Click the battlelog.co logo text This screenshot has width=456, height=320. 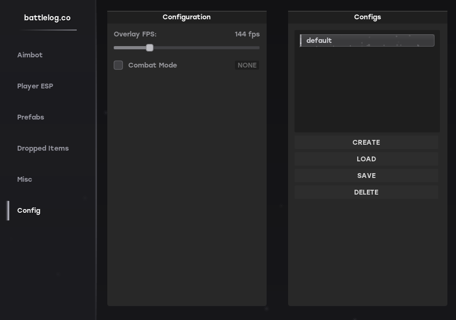point(48,17)
